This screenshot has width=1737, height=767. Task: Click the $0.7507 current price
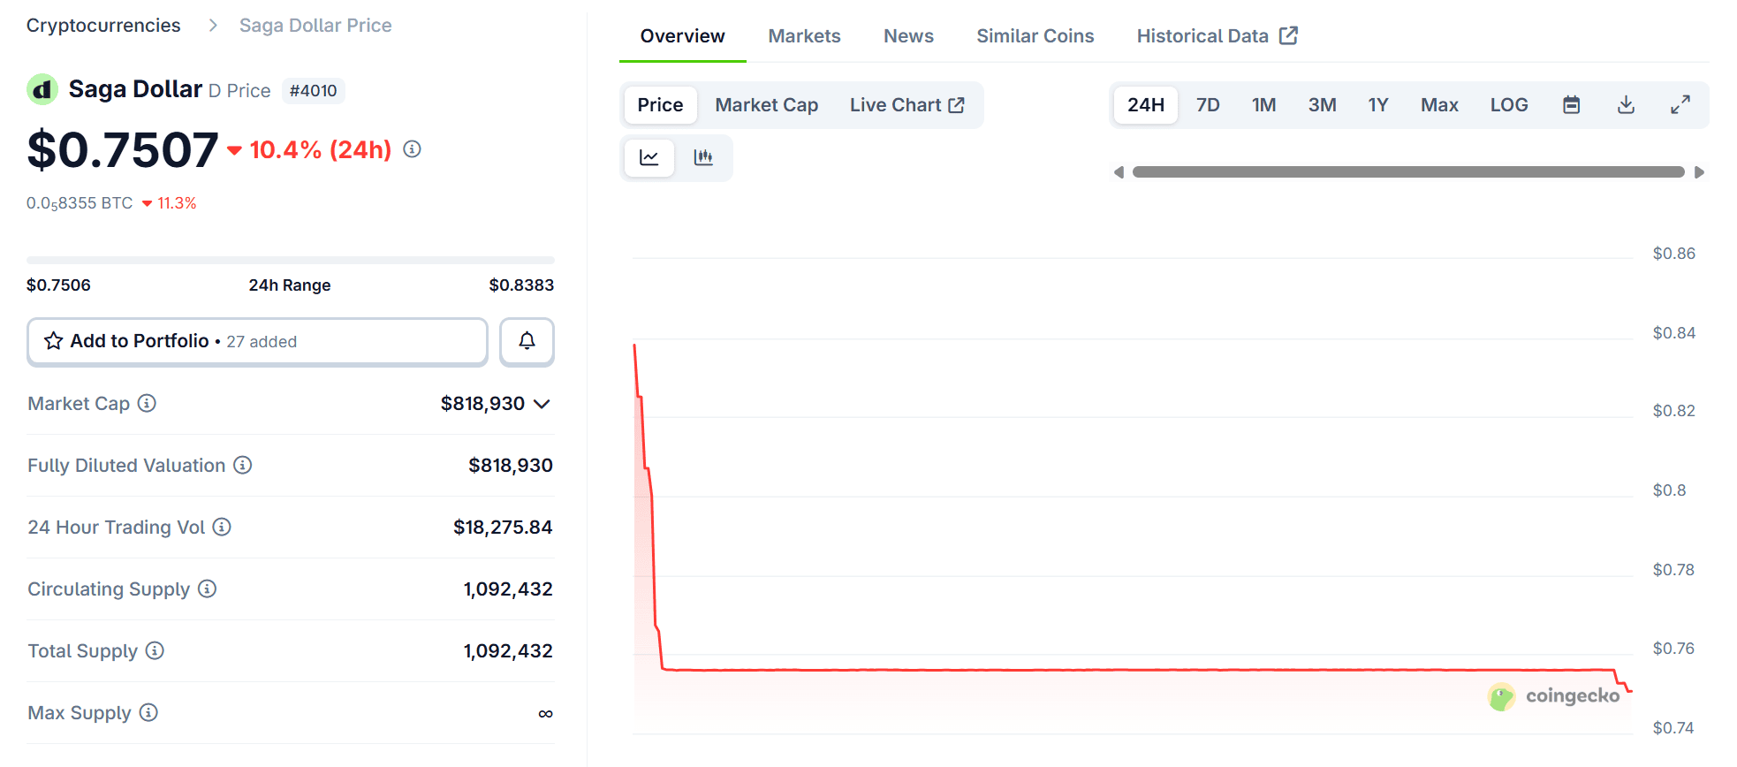click(123, 149)
